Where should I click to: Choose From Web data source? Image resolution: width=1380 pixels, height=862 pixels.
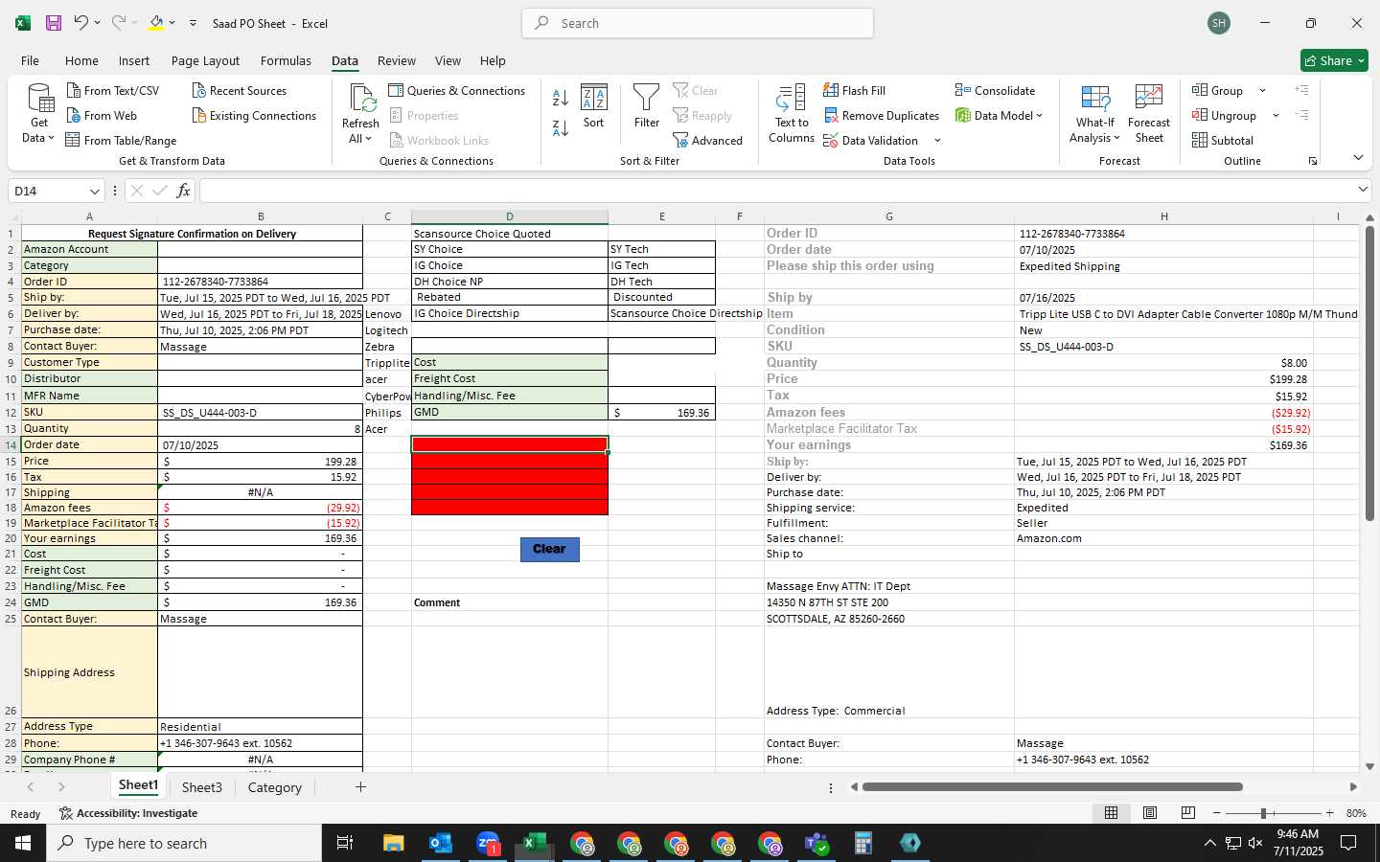[x=102, y=115]
